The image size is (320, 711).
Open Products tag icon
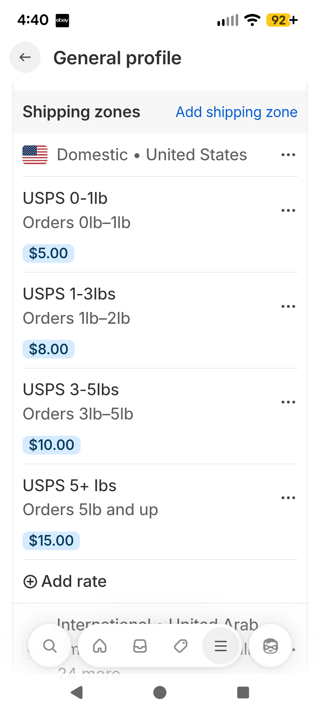click(x=180, y=646)
